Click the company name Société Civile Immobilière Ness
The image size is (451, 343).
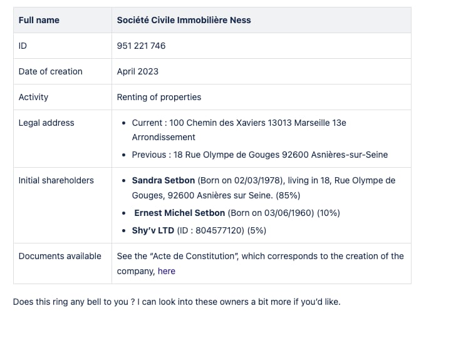tap(184, 20)
